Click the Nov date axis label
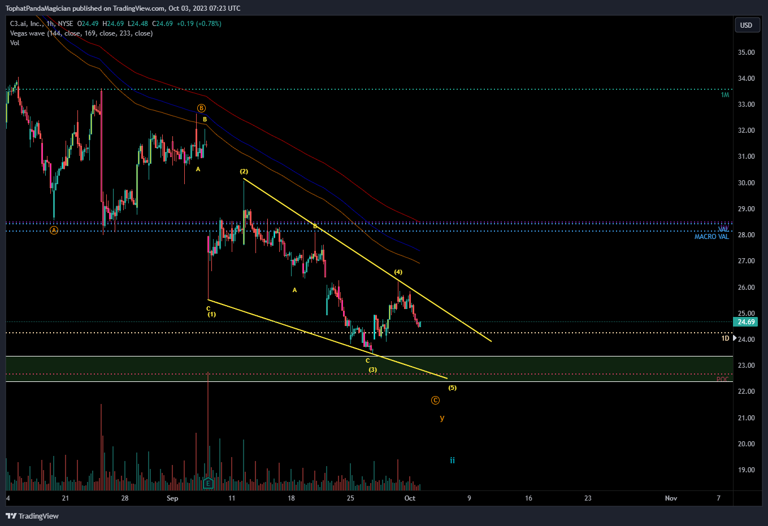The height and width of the screenshot is (526, 768). tap(671, 498)
